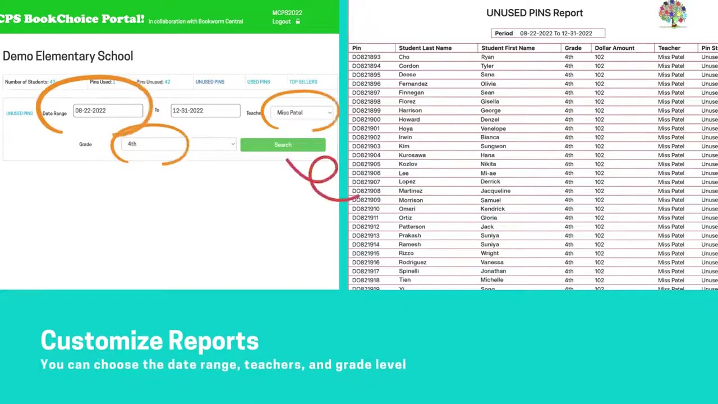Viewport: 718px width, 404px height.
Task: Click first name Jacqueline
Action: pyautogui.click(x=495, y=191)
